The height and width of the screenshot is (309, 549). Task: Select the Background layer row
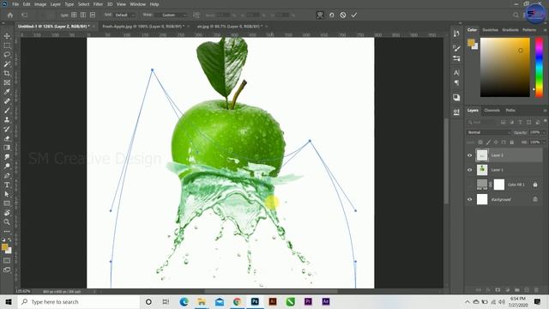point(504,199)
